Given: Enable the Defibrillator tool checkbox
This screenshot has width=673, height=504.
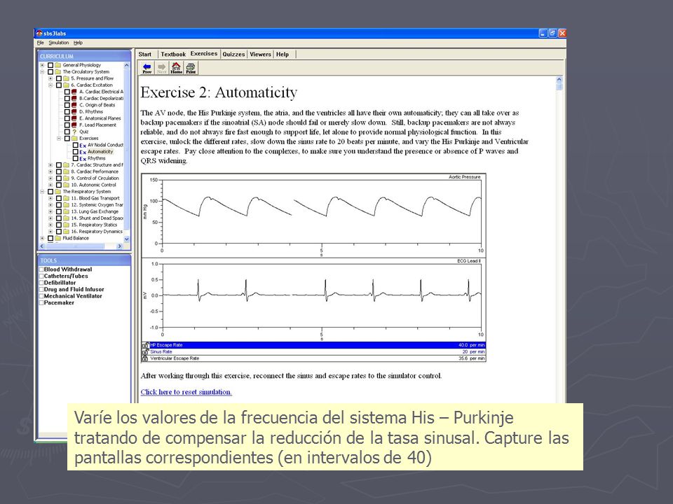Looking at the screenshot, I should (x=41, y=283).
